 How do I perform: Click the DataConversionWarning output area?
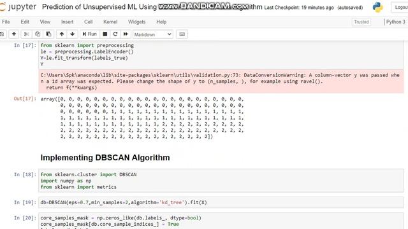[x=221, y=81]
